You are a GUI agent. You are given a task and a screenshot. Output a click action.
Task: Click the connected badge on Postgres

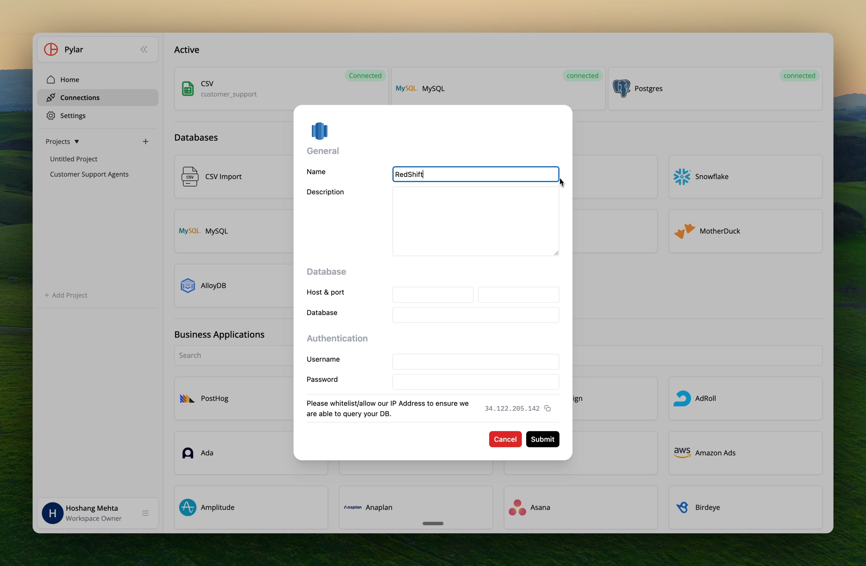pos(799,75)
